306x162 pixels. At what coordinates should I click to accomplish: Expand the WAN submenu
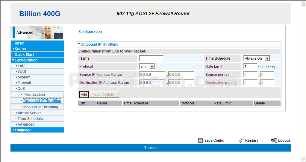tap(37, 72)
